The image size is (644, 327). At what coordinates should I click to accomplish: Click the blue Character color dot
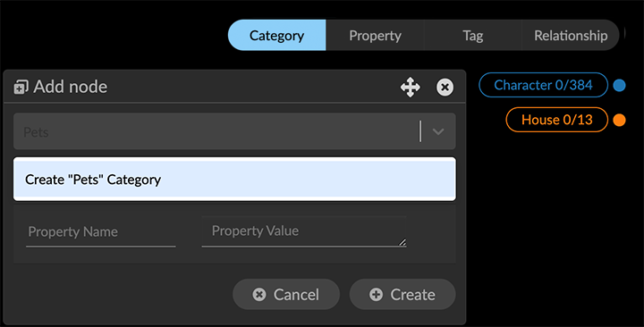[x=619, y=85]
